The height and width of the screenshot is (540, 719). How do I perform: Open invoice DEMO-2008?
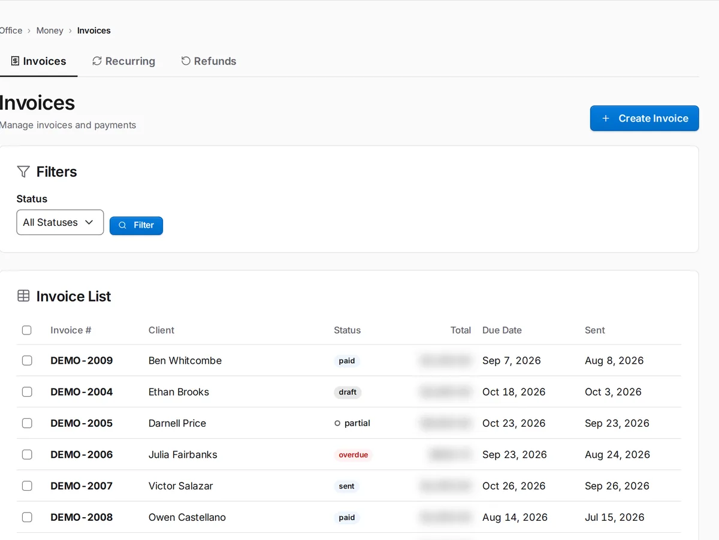click(x=81, y=517)
